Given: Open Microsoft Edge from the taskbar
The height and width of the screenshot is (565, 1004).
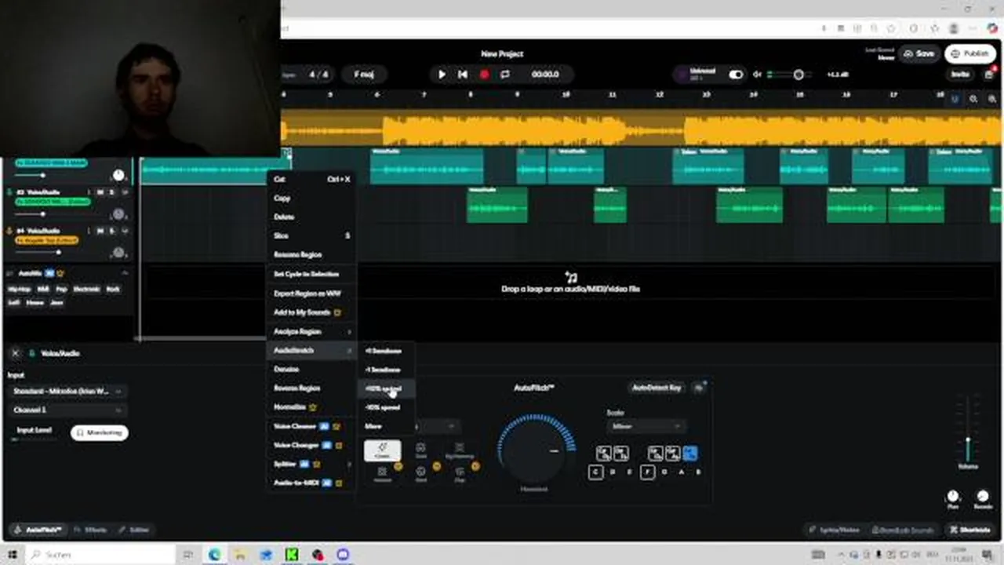Looking at the screenshot, I should (214, 555).
